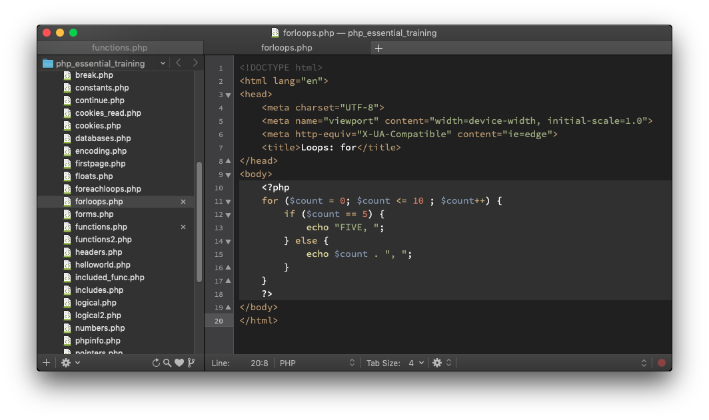
Task: Toggle macro recording with the red circle
Action: point(662,363)
